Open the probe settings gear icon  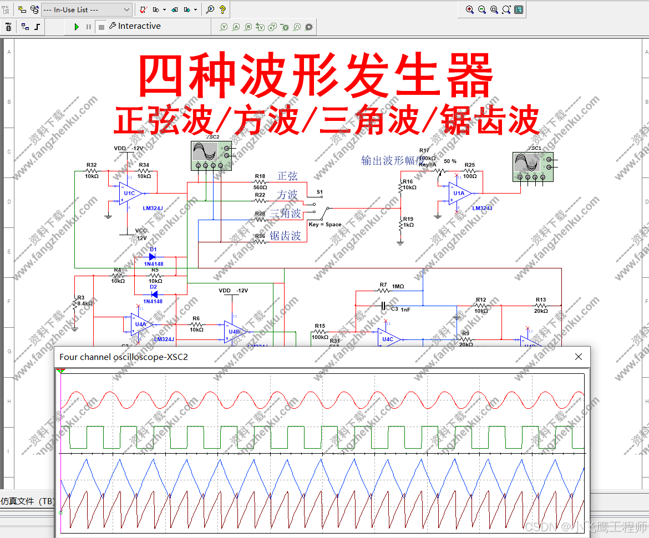click(308, 27)
